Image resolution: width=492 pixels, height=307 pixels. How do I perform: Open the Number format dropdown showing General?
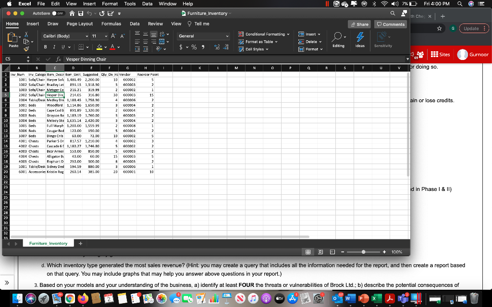tap(202, 36)
